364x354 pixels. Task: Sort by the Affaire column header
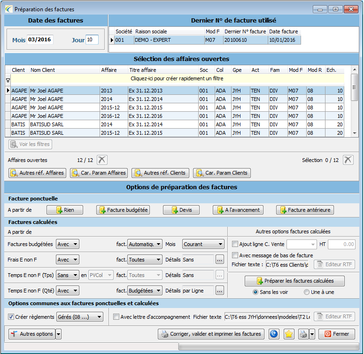114,70
